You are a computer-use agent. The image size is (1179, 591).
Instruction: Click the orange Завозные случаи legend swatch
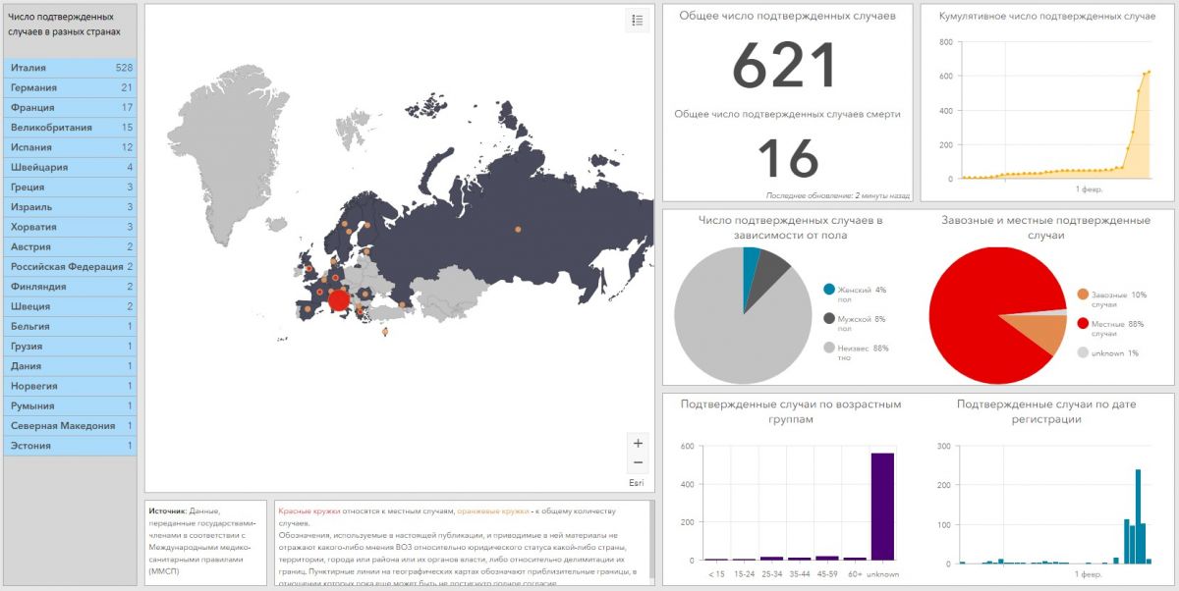[x=1083, y=295]
